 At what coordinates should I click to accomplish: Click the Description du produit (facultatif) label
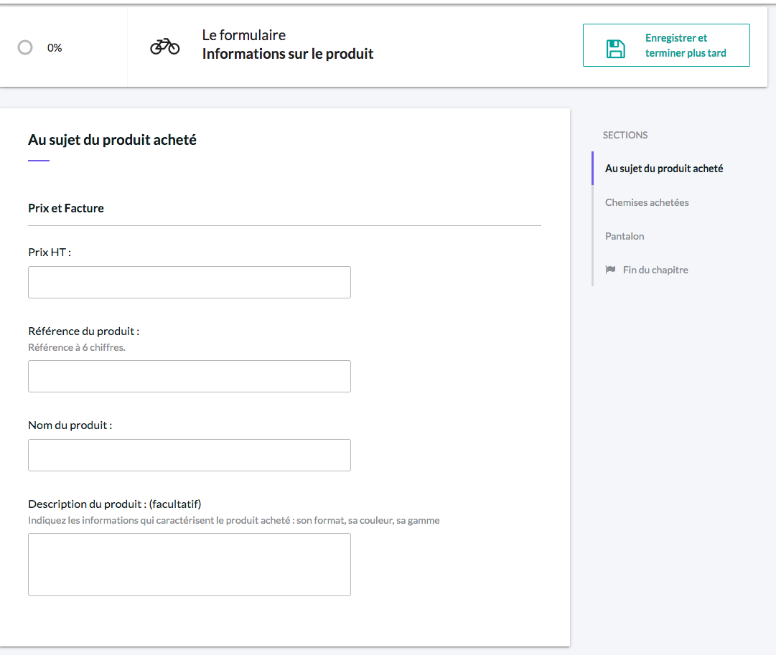tap(115, 504)
